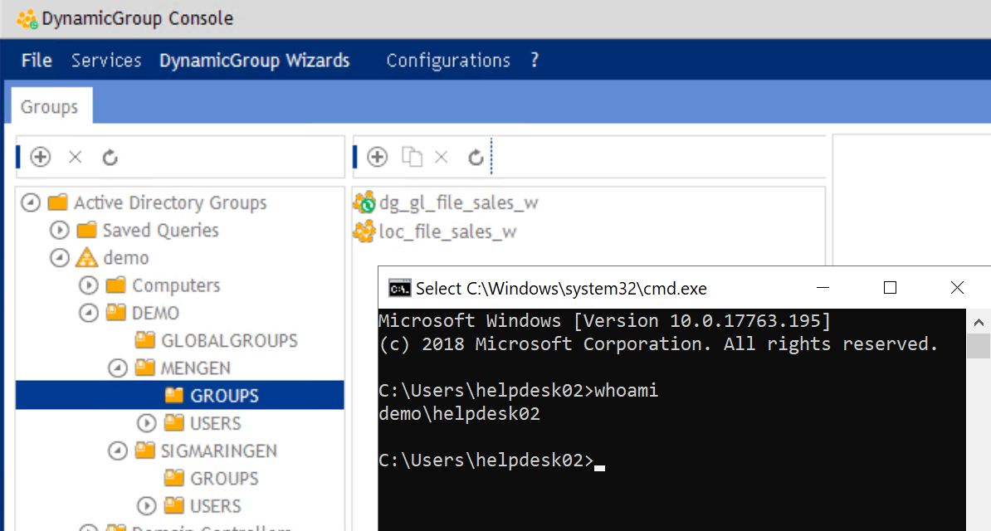Viewport: 991px width, 531px height.
Task: Refresh the Active Directory tree pane
Action: click(110, 157)
